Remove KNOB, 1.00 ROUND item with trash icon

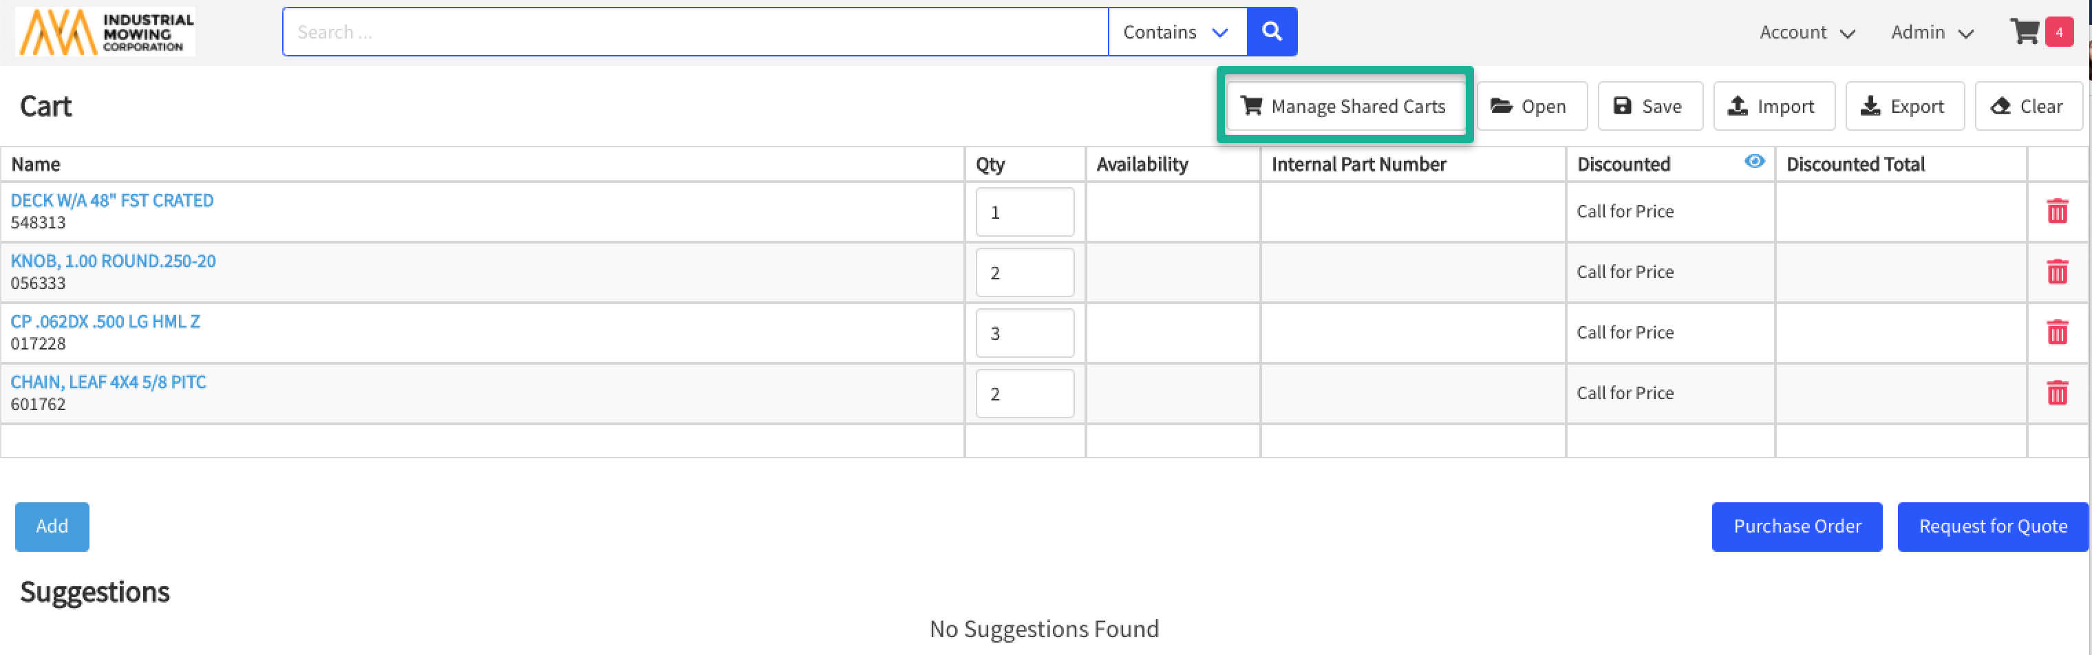[x=2056, y=272]
